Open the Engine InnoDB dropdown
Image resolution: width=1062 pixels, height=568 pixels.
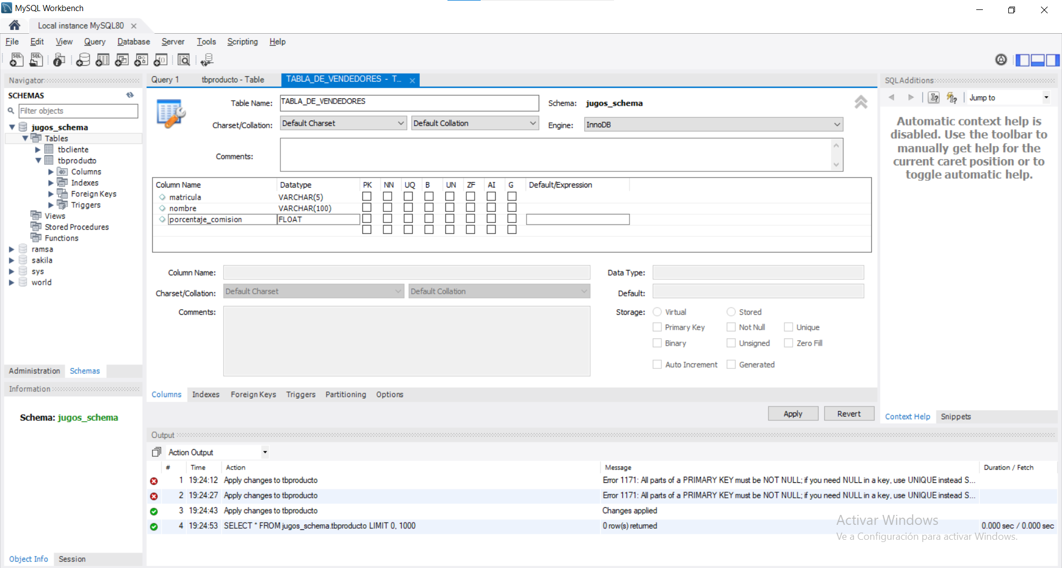click(714, 124)
